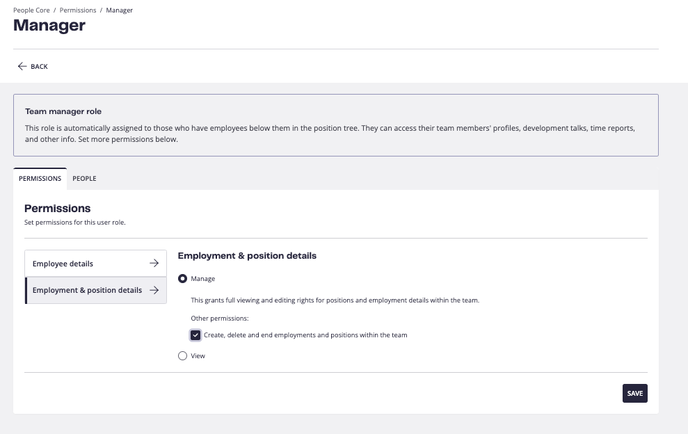Open the Permissions tab

tap(40, 179)
